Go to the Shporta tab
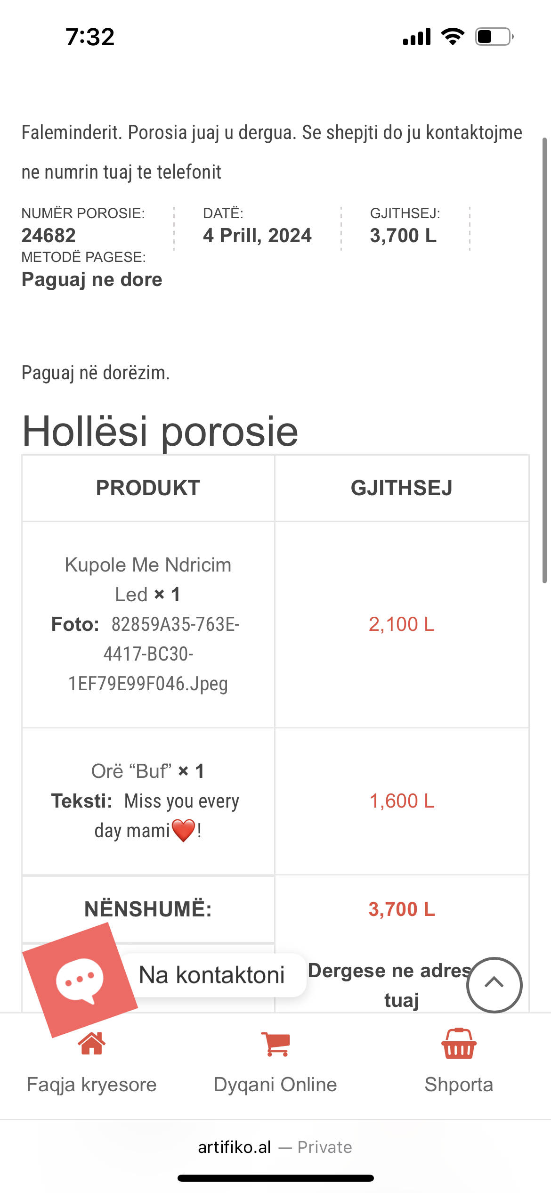Viewport: 551px width, 1193px height. [x=459, y=1084]
